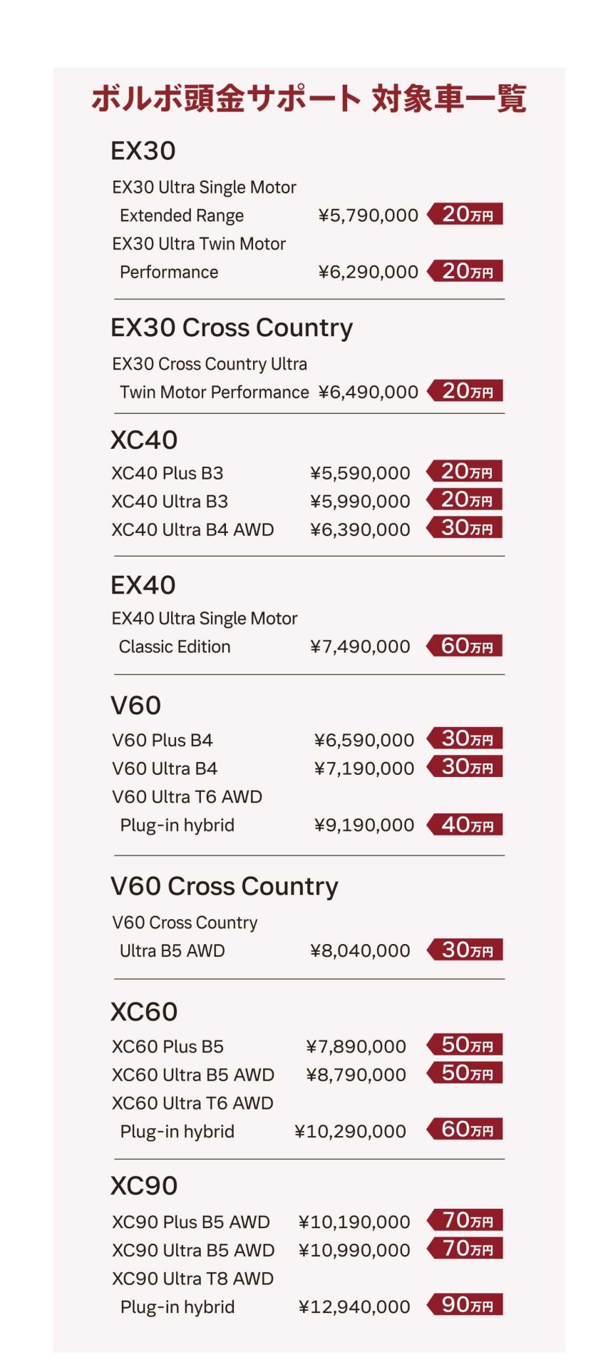This screenshot has width=613, height=1370.
Task: Click the ¥12,940,000 price for XC90 Ultra T8
Action: click(354, 1306)
